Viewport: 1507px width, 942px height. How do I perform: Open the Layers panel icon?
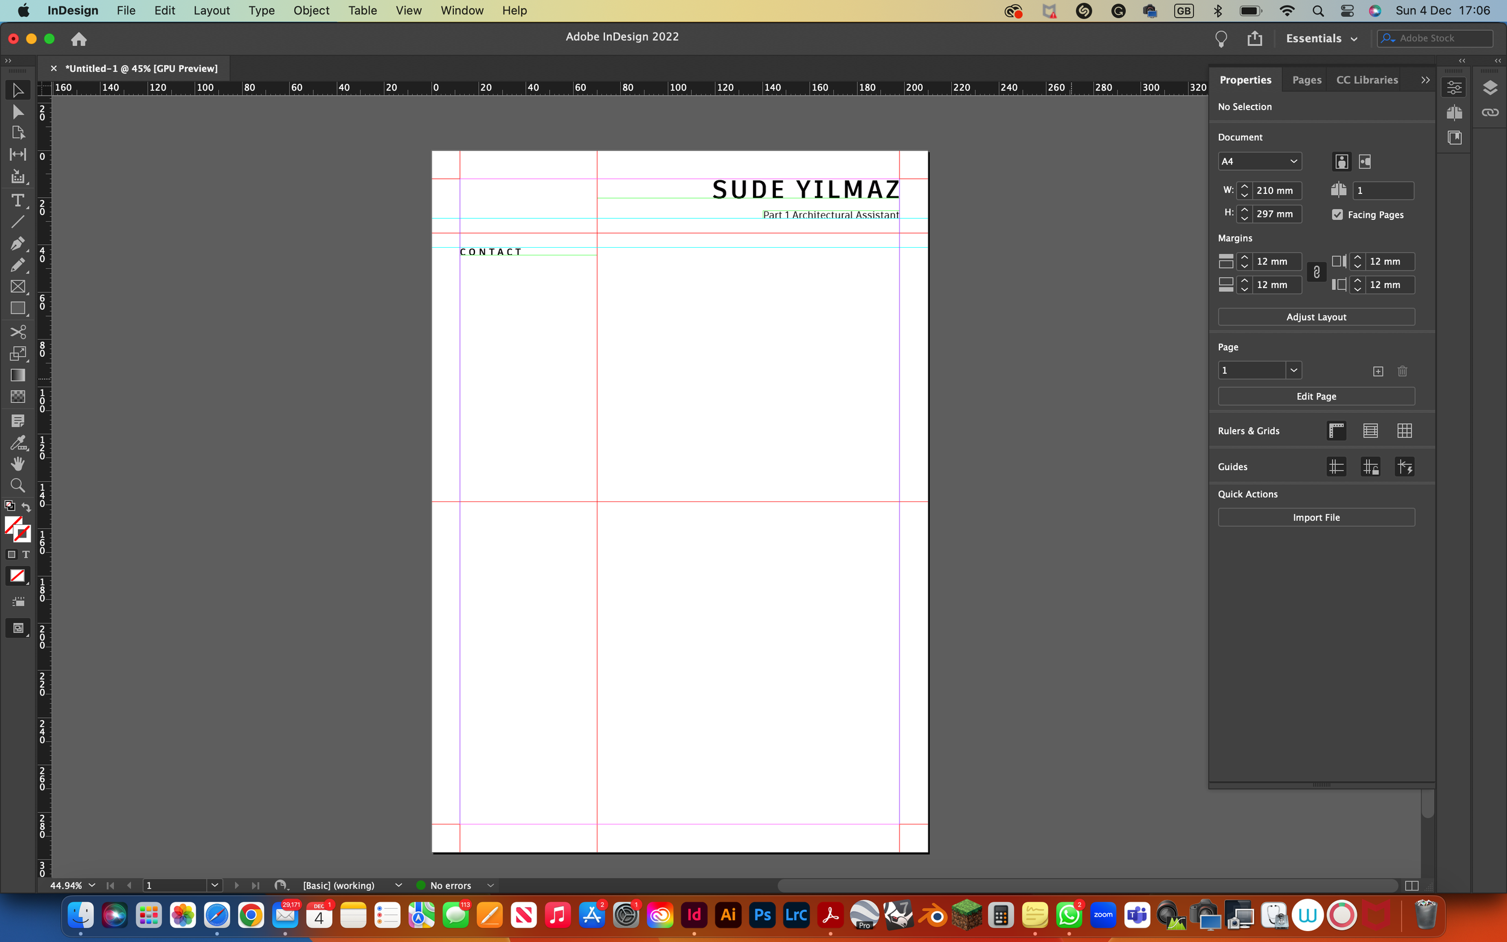[1490, 89]
